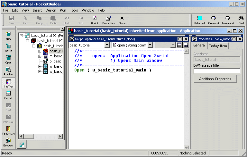Open the Insert menu
This screenshot has width=247, height=157.
(x=37, y=10)
